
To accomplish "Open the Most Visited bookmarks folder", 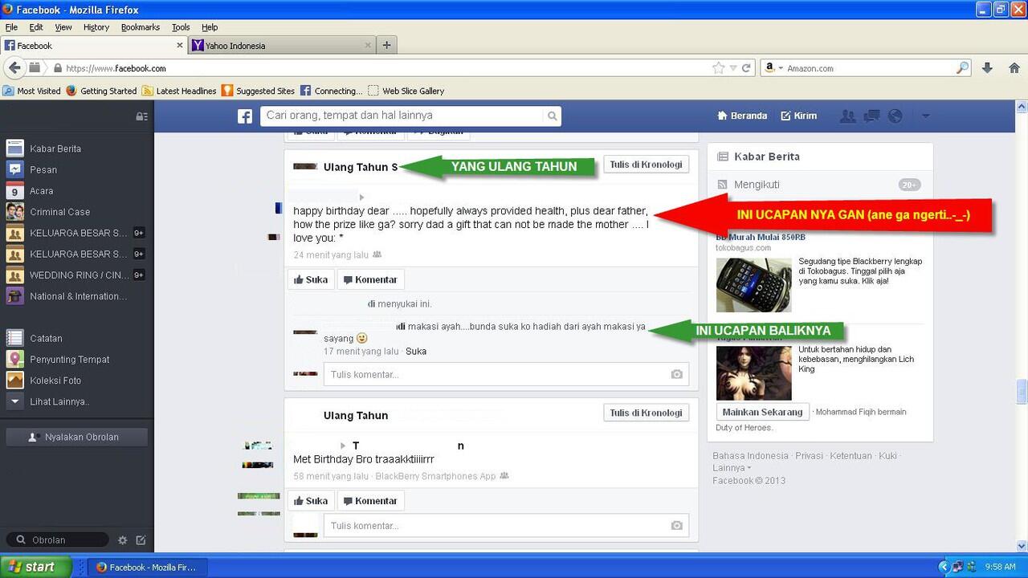I will pyautogui.click(x=32, y=91).
